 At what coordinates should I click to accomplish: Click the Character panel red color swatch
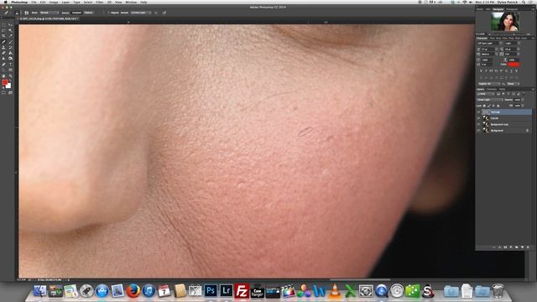514,65
